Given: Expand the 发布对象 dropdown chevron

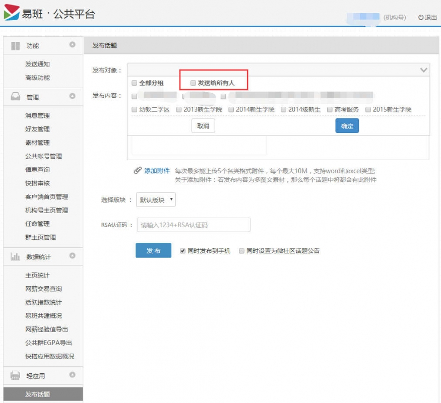Looking at the screenshot, I should (x=423, y=70).
